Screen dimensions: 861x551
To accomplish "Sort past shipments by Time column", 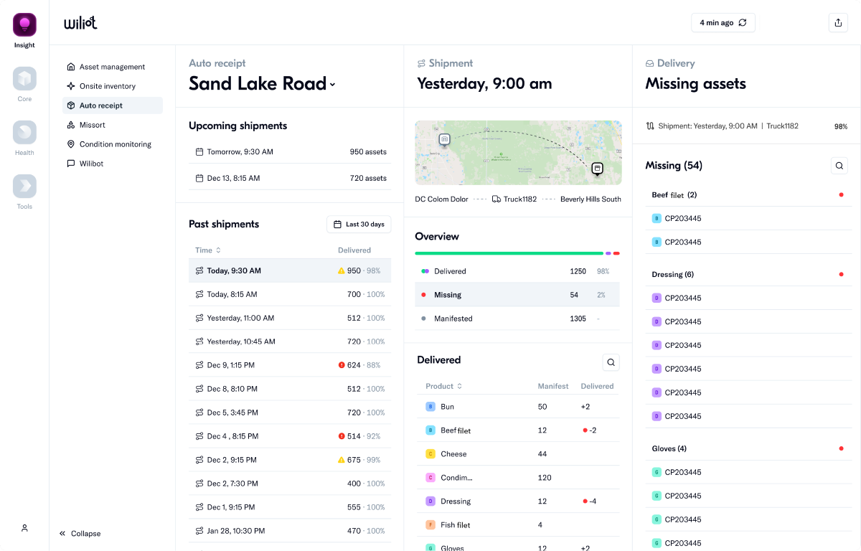I will tap(208, 250).
